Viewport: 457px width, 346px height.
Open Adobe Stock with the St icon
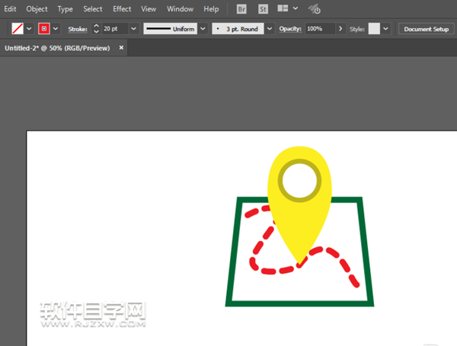coord(263,9)
